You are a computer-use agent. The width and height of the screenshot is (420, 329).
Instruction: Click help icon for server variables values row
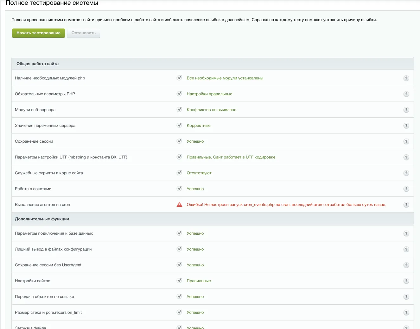click(406, 126)
